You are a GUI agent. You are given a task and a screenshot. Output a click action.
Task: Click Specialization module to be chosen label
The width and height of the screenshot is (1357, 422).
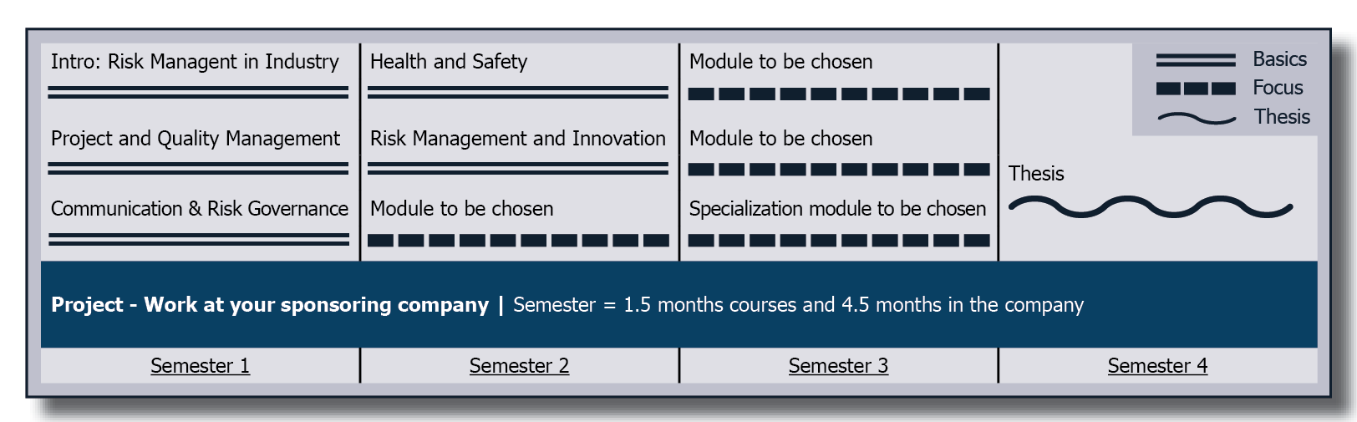coord(837,209)
